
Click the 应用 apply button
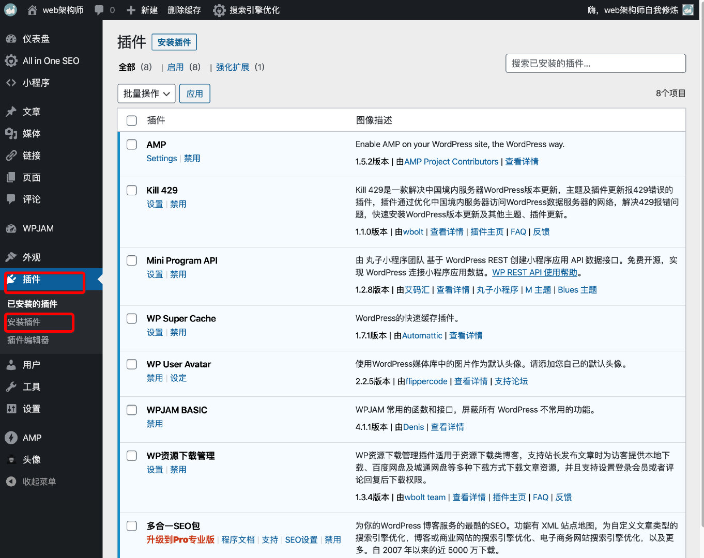click(194, 94)
